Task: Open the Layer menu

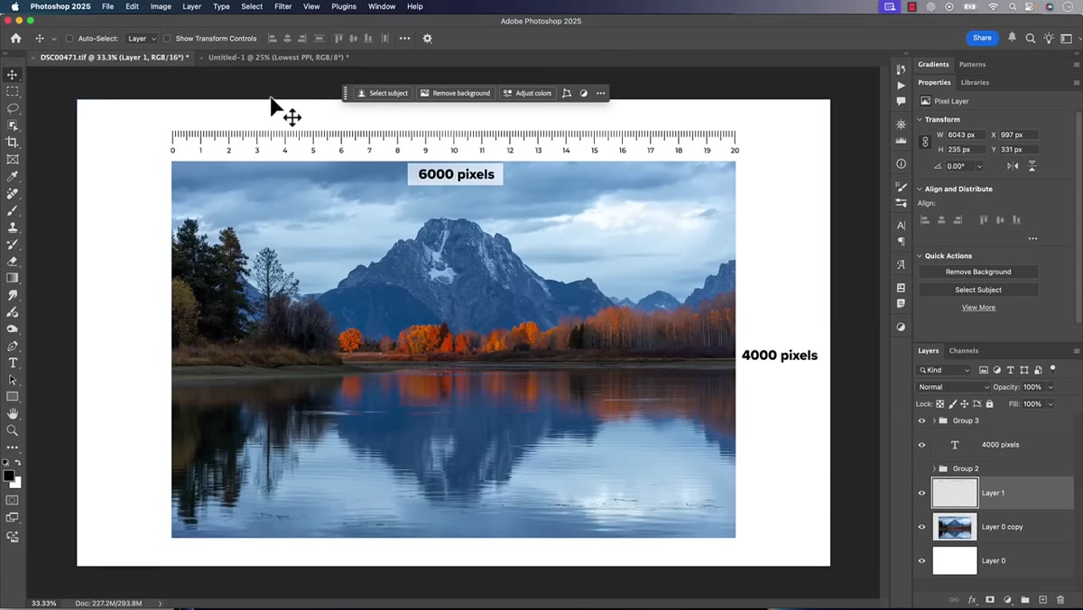Action: tap(192, 6)
